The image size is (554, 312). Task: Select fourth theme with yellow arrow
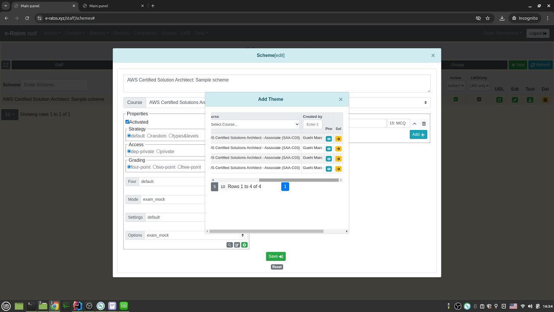[x=338, y=169]
